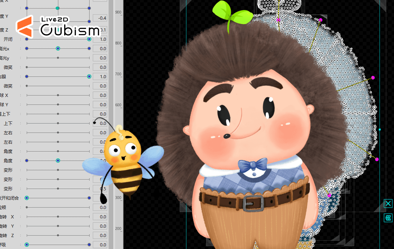The height and width of the screenshot is (249, 394).
Task: Click the 呼吸 value field
Action: click(100, 245)
